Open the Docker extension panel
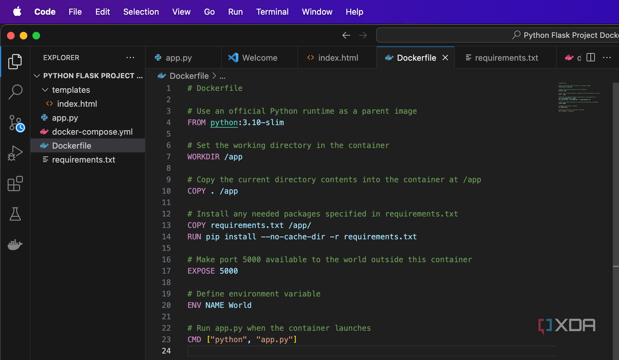 click(x=15, y=245)
